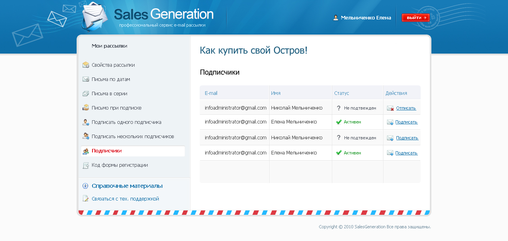Click the Код формы регистрации icon
Image resolution: width=508 pixels, height=241 pixels.
tap(86, 165)
